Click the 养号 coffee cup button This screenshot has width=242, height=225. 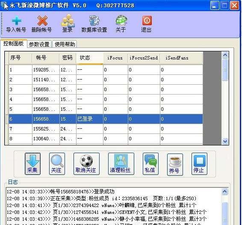point(175,164)
